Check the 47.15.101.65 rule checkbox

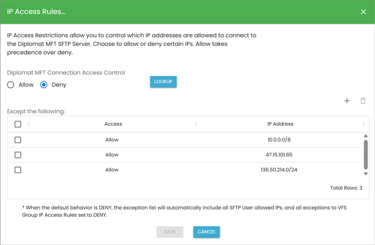pyautogui.click(x=18, y=155)
